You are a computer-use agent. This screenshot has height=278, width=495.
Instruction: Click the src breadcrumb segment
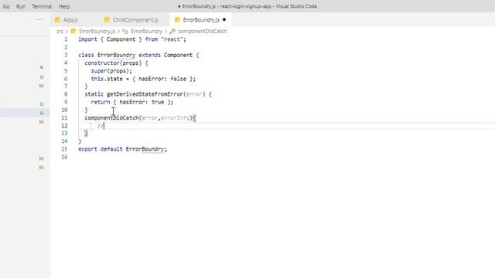tap(60, 31)
